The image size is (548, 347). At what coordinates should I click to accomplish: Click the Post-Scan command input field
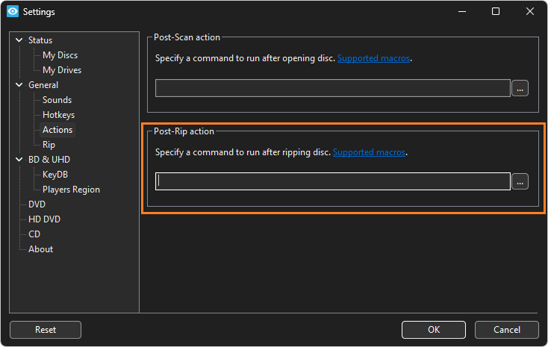[x=333, y=88]
